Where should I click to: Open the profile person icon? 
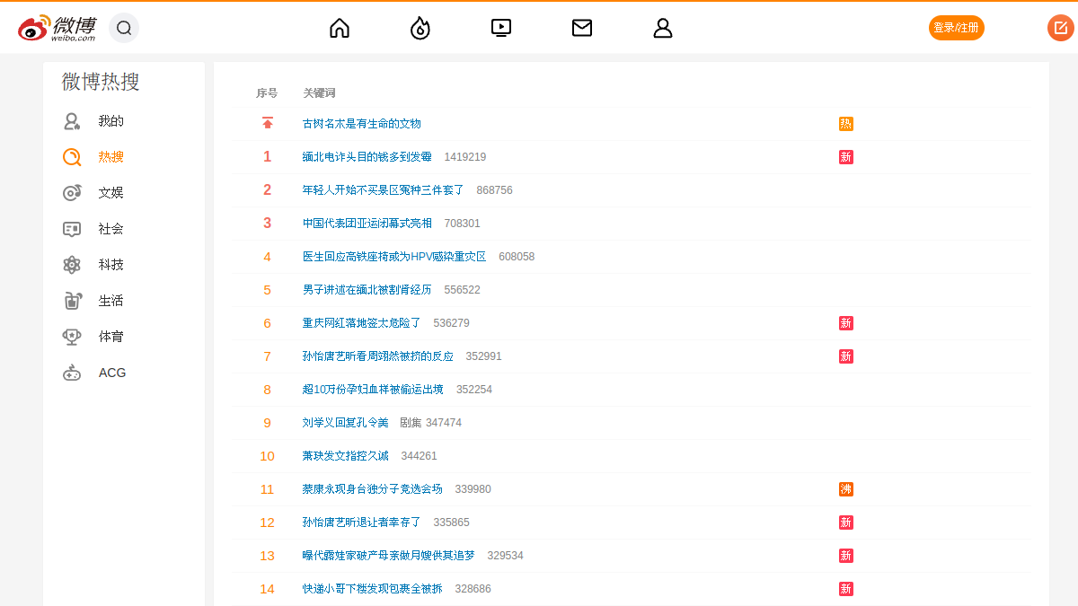663,28
